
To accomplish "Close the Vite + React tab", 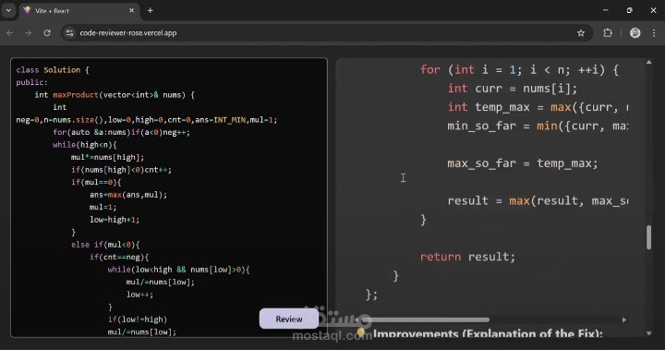I will click(x=131, y=10).
